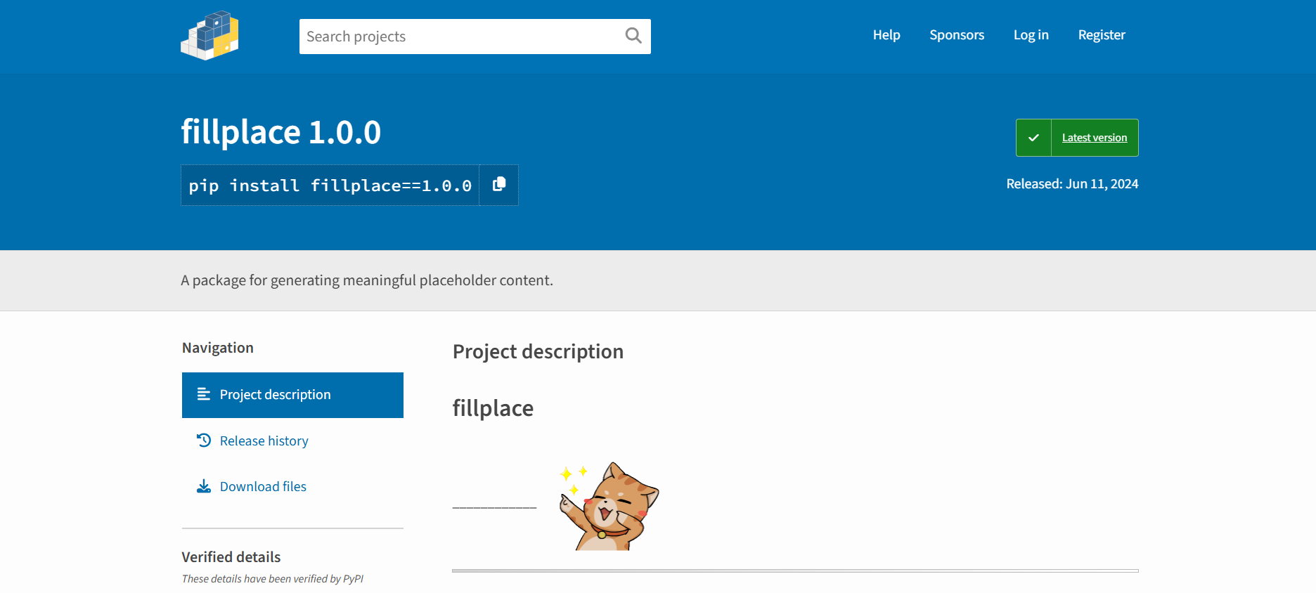The height and width of the screenshot is (593, 1316).
Task: Click the Download files arrow icon
Action: click(204, 486)
